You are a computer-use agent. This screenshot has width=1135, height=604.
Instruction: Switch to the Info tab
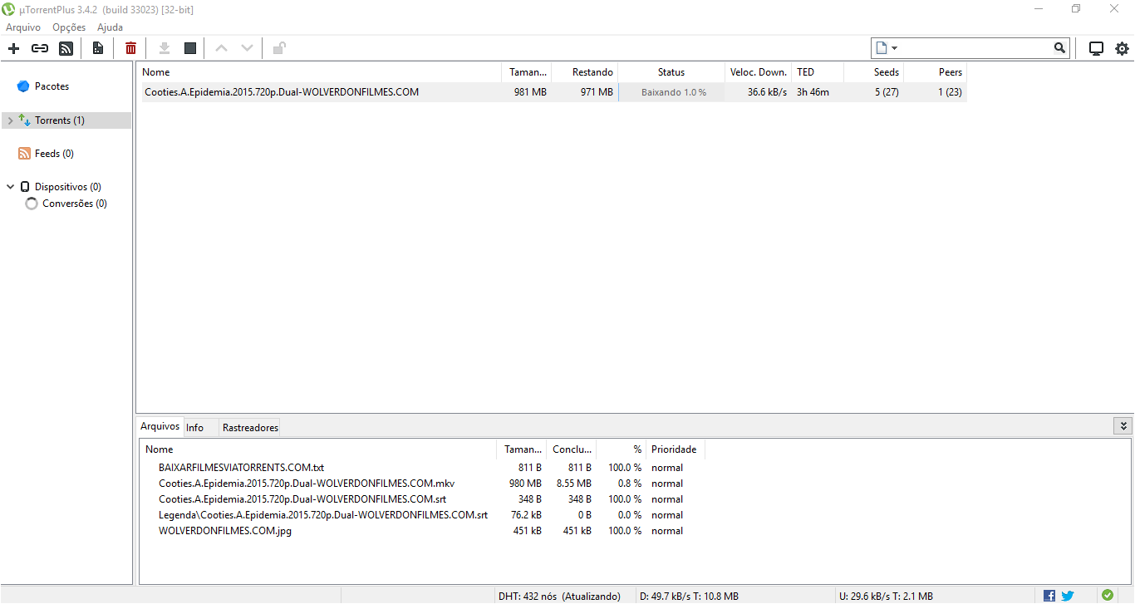194,427
